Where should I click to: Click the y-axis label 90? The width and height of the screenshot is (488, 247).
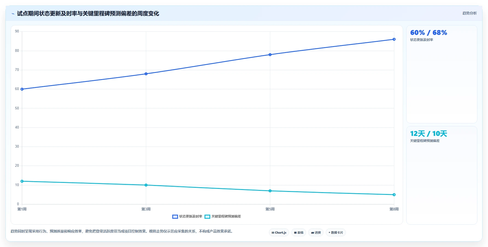pos(17,31)
